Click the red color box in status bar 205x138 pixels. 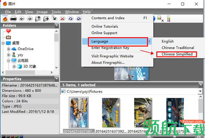(x=12, y=137)
